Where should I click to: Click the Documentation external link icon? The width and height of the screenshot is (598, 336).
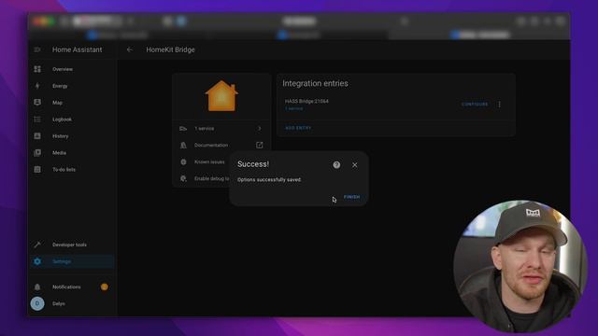tap(260, 146)
